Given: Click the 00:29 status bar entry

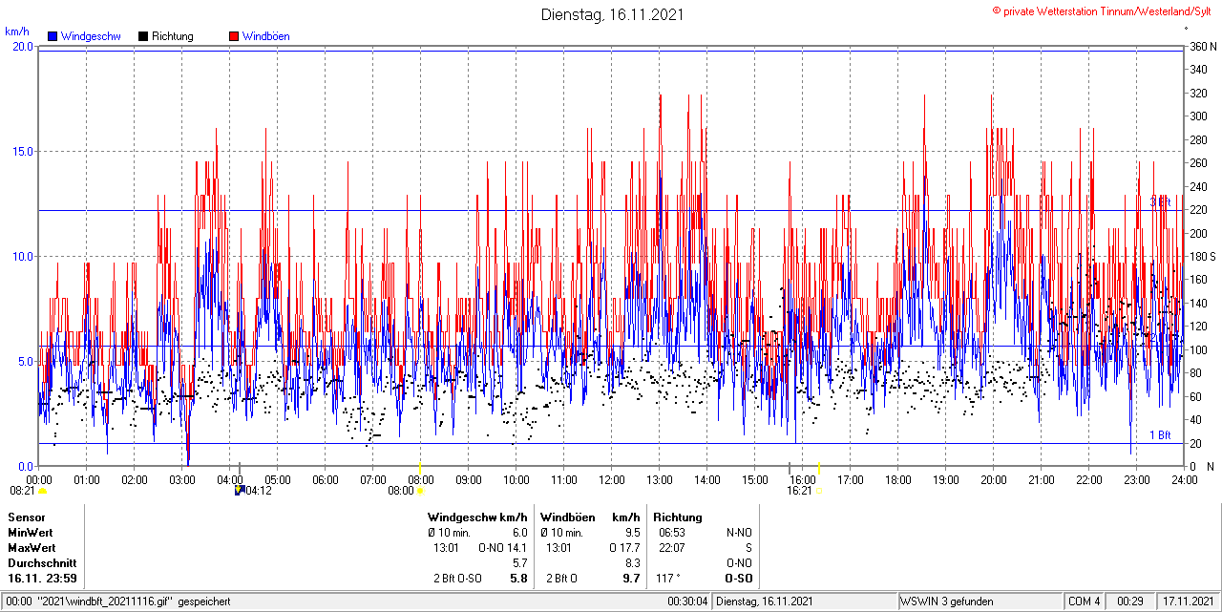Looking at the screenshot, I should [1130, 601].
